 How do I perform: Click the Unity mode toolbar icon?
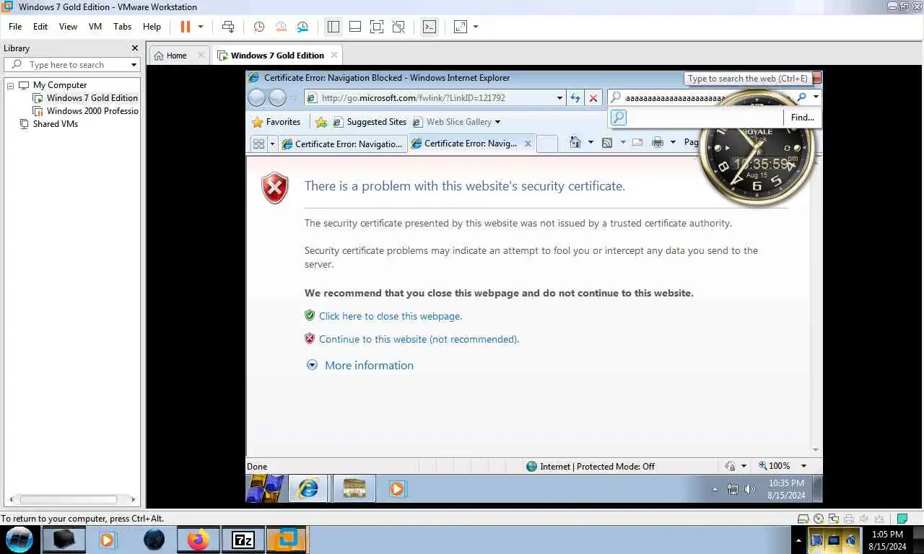point(398,27)
